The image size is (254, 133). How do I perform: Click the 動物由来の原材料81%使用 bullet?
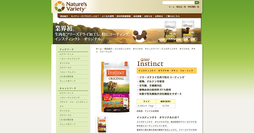tap(154, 90)
